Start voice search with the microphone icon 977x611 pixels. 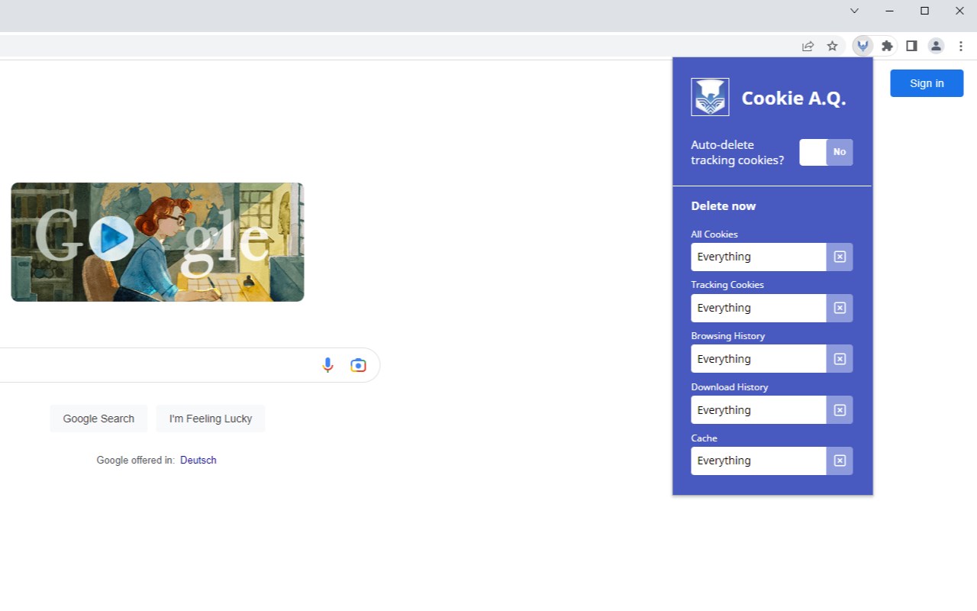click(327, 365)
